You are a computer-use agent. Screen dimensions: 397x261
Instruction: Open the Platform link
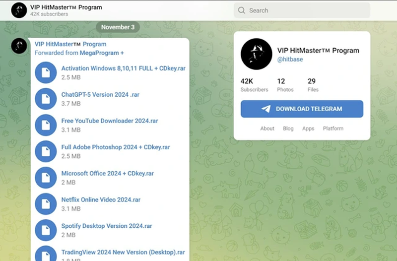(333, 129)
